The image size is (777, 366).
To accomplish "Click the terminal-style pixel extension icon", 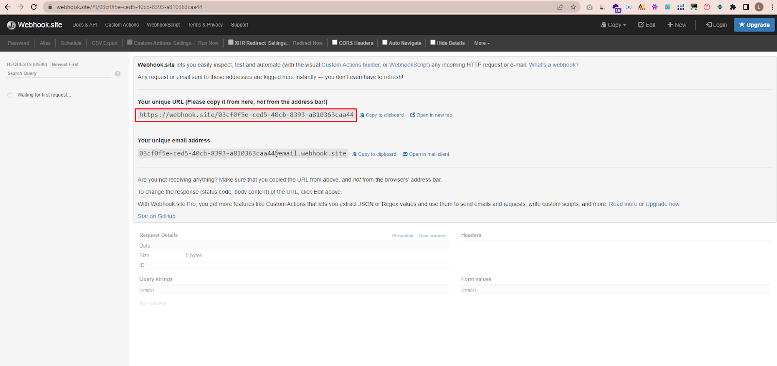I will [693, 7].
